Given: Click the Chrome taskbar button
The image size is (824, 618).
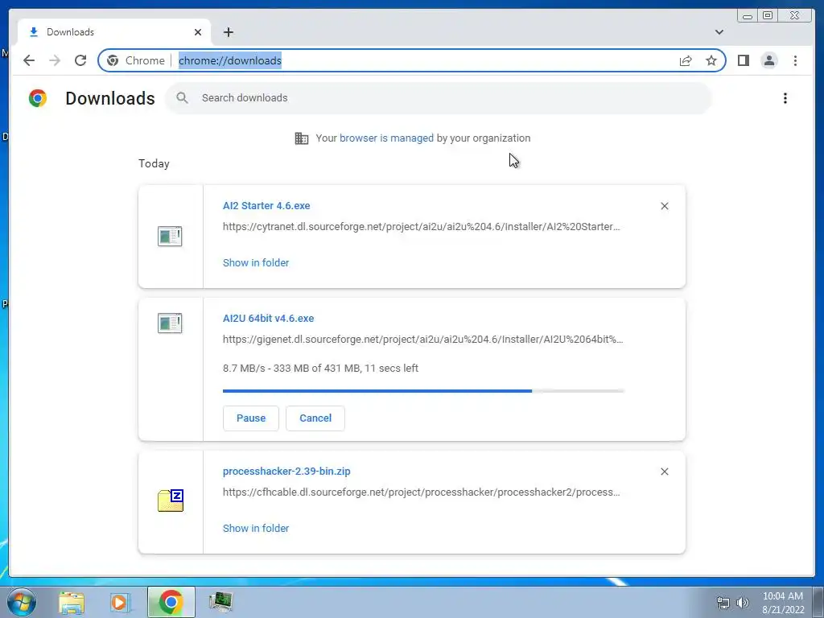Looking at the screenshot, I should click(171, 602).
